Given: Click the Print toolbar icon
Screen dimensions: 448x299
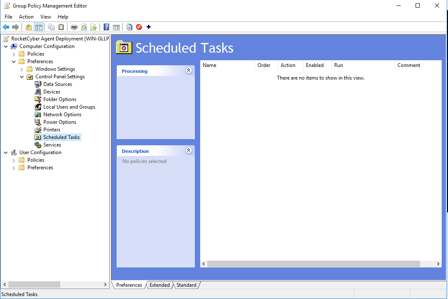Looking at the screenshot, I should pyautogui.click(x=74, y=27).
